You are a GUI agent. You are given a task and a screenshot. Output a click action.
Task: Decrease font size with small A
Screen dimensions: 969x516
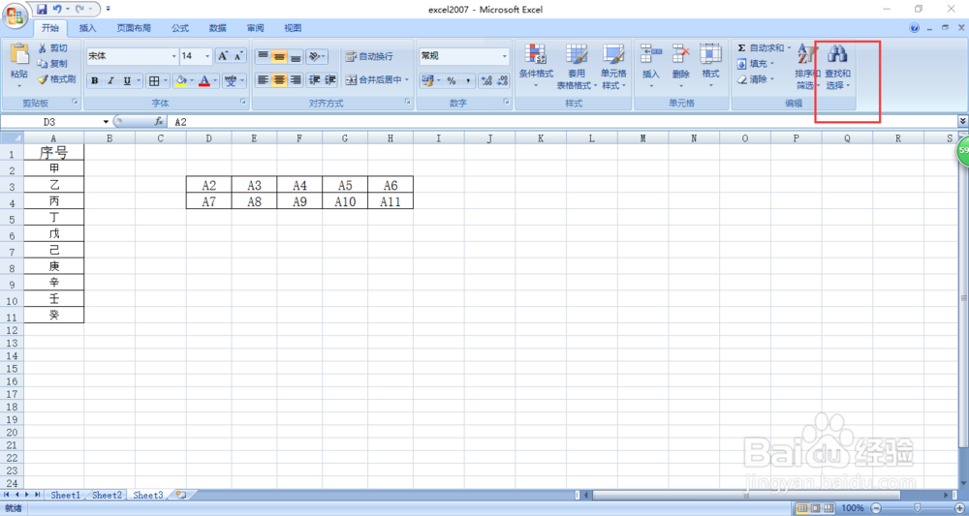[238, 56]
